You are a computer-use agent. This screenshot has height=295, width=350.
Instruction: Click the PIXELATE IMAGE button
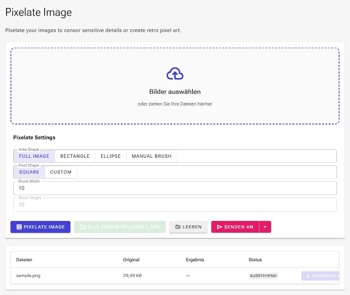click(x=40, y=227)
